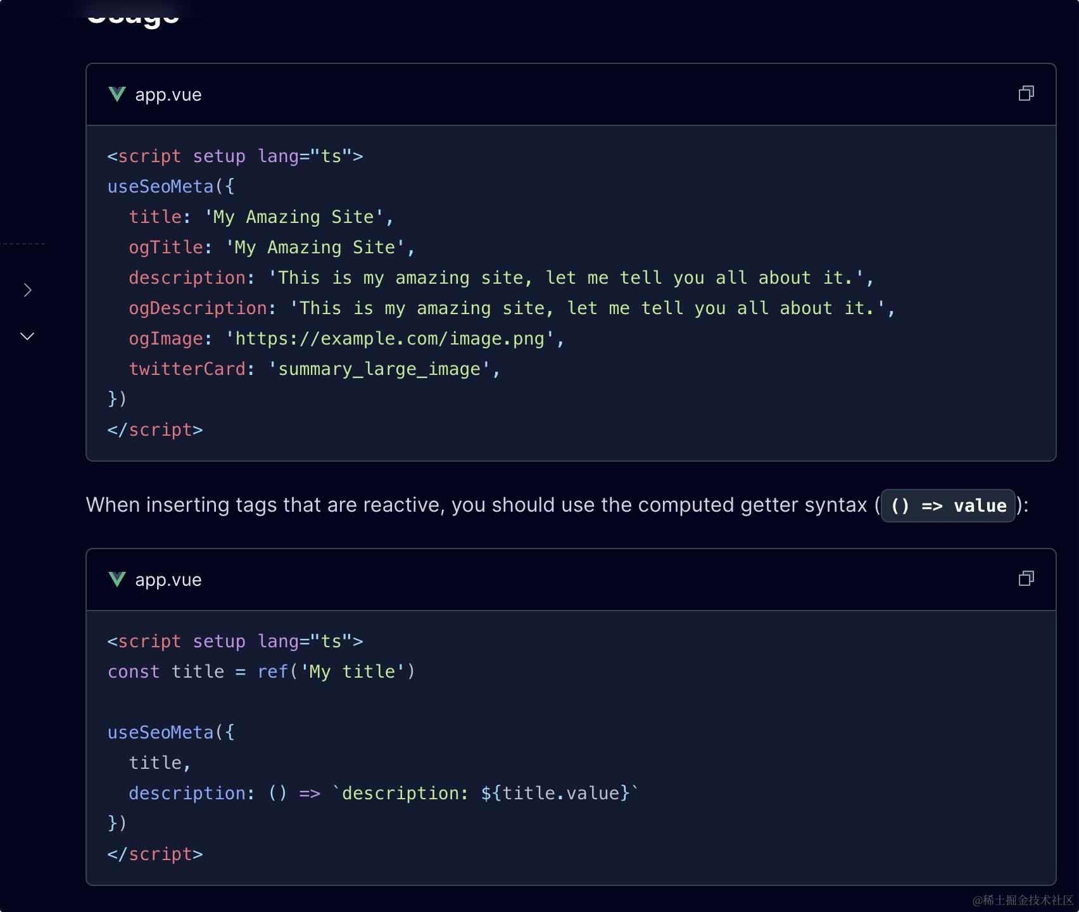
Task: Copy the first app.vue code block
Action: 1026,94
